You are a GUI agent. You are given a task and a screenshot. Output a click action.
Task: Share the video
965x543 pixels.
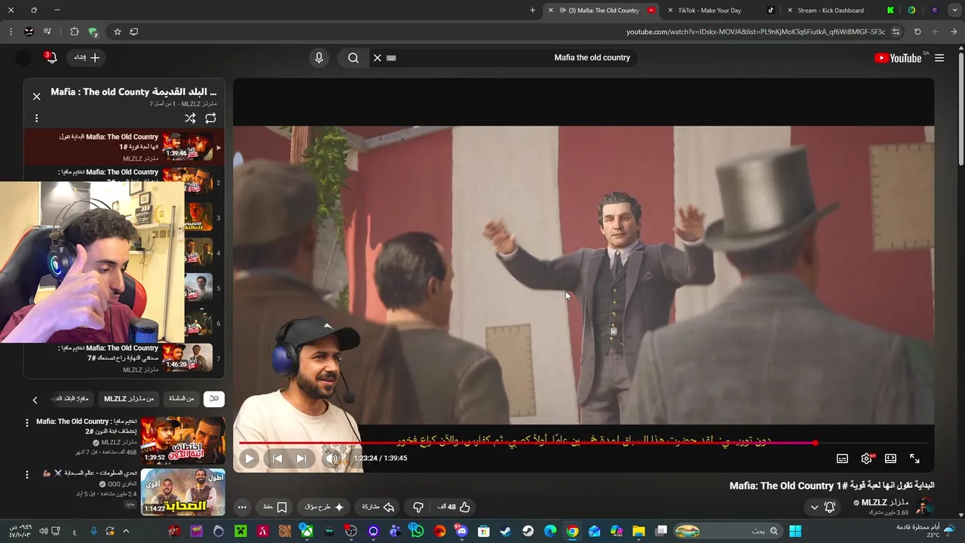378,507
